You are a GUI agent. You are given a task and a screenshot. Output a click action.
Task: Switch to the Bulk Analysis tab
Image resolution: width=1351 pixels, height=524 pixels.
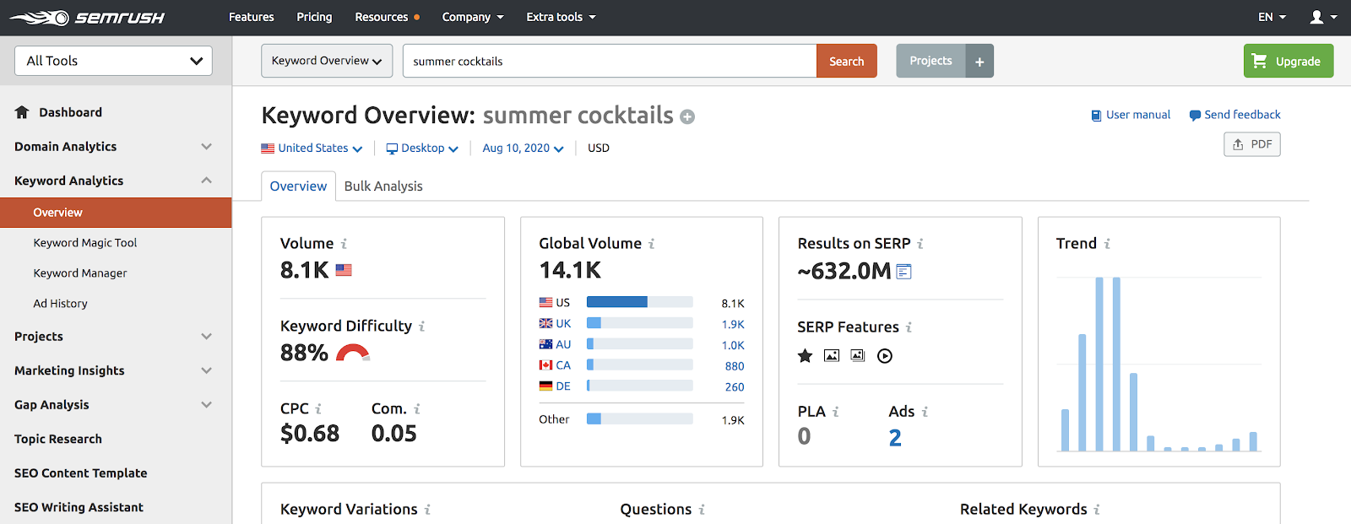click(x=383, y=186)
